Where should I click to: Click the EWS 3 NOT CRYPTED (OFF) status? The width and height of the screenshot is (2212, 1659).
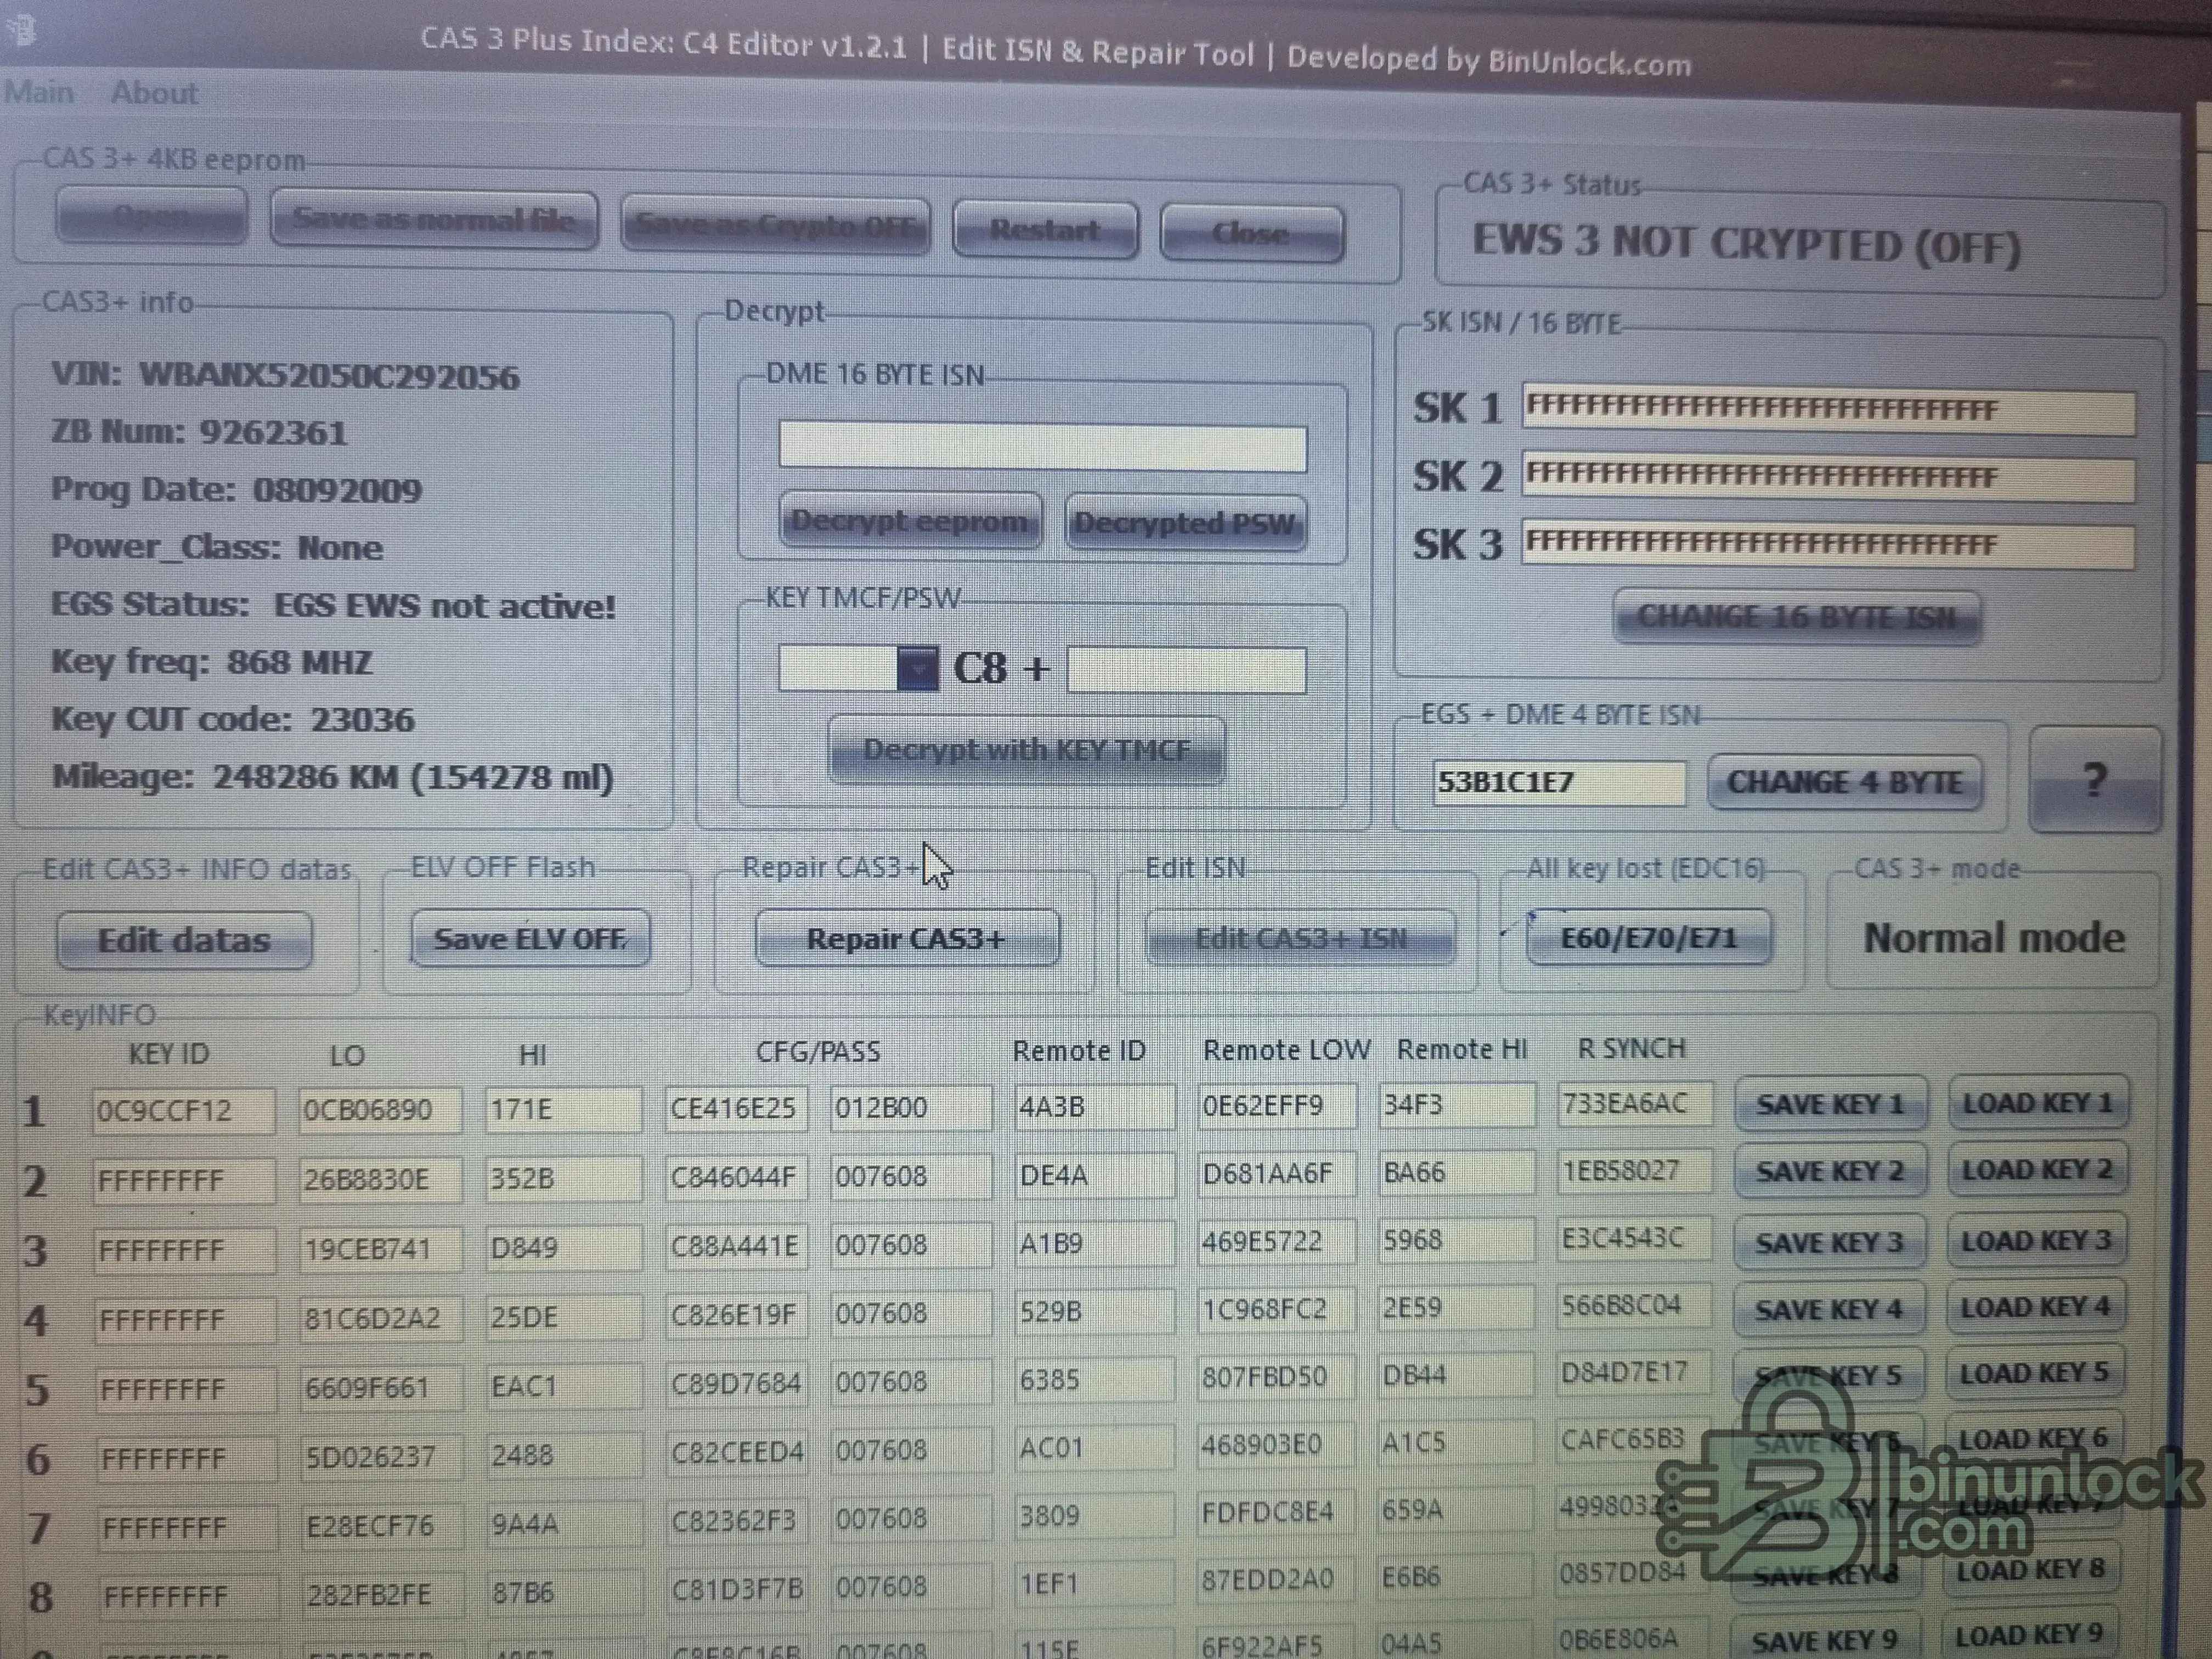(1747, 244)
